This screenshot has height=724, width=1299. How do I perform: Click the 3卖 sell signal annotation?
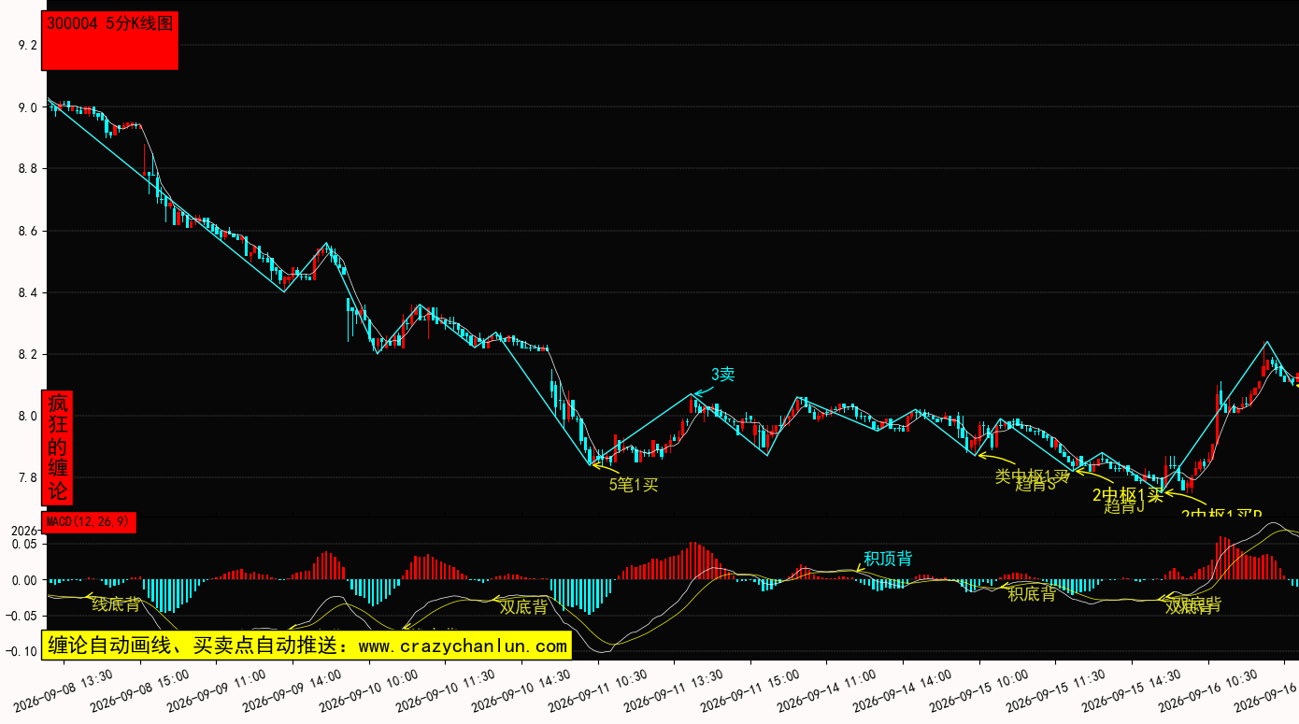[x=723, y=375]
